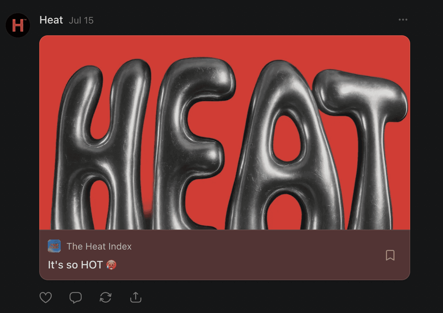Screen dimensions: 443x313
Task: Open the red H profile avatar
Action: point(18,25)
